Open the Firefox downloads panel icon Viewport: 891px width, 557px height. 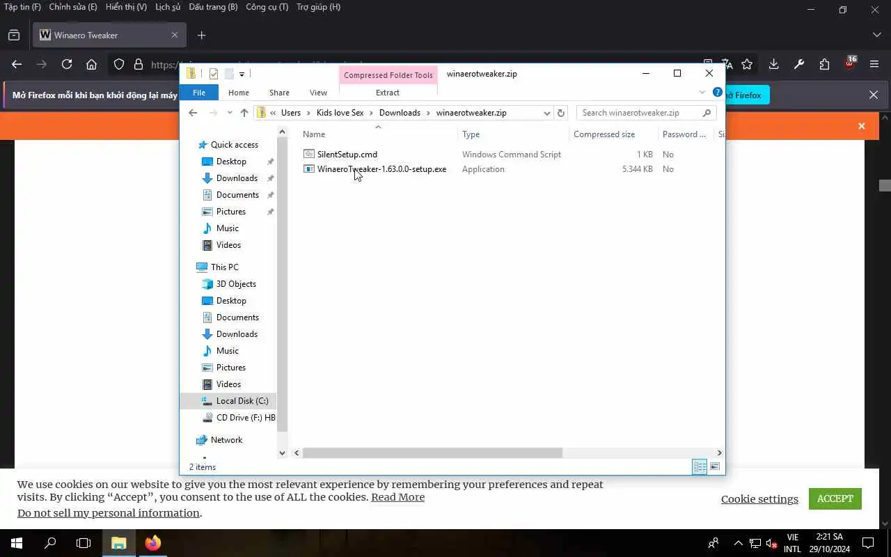(x=773, y=64)
